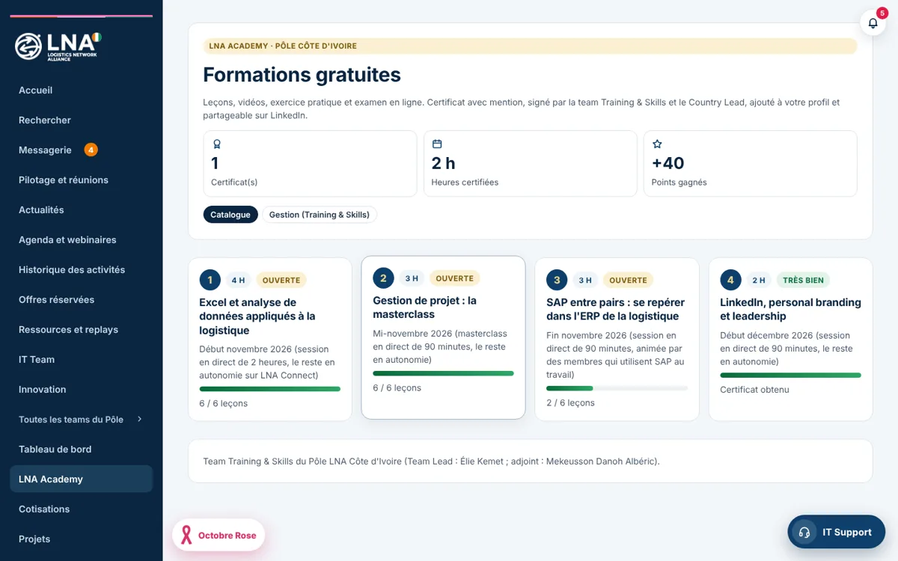The image size is (898, 561).
Task: Open Tableau de bord
Action: point(81,449)
